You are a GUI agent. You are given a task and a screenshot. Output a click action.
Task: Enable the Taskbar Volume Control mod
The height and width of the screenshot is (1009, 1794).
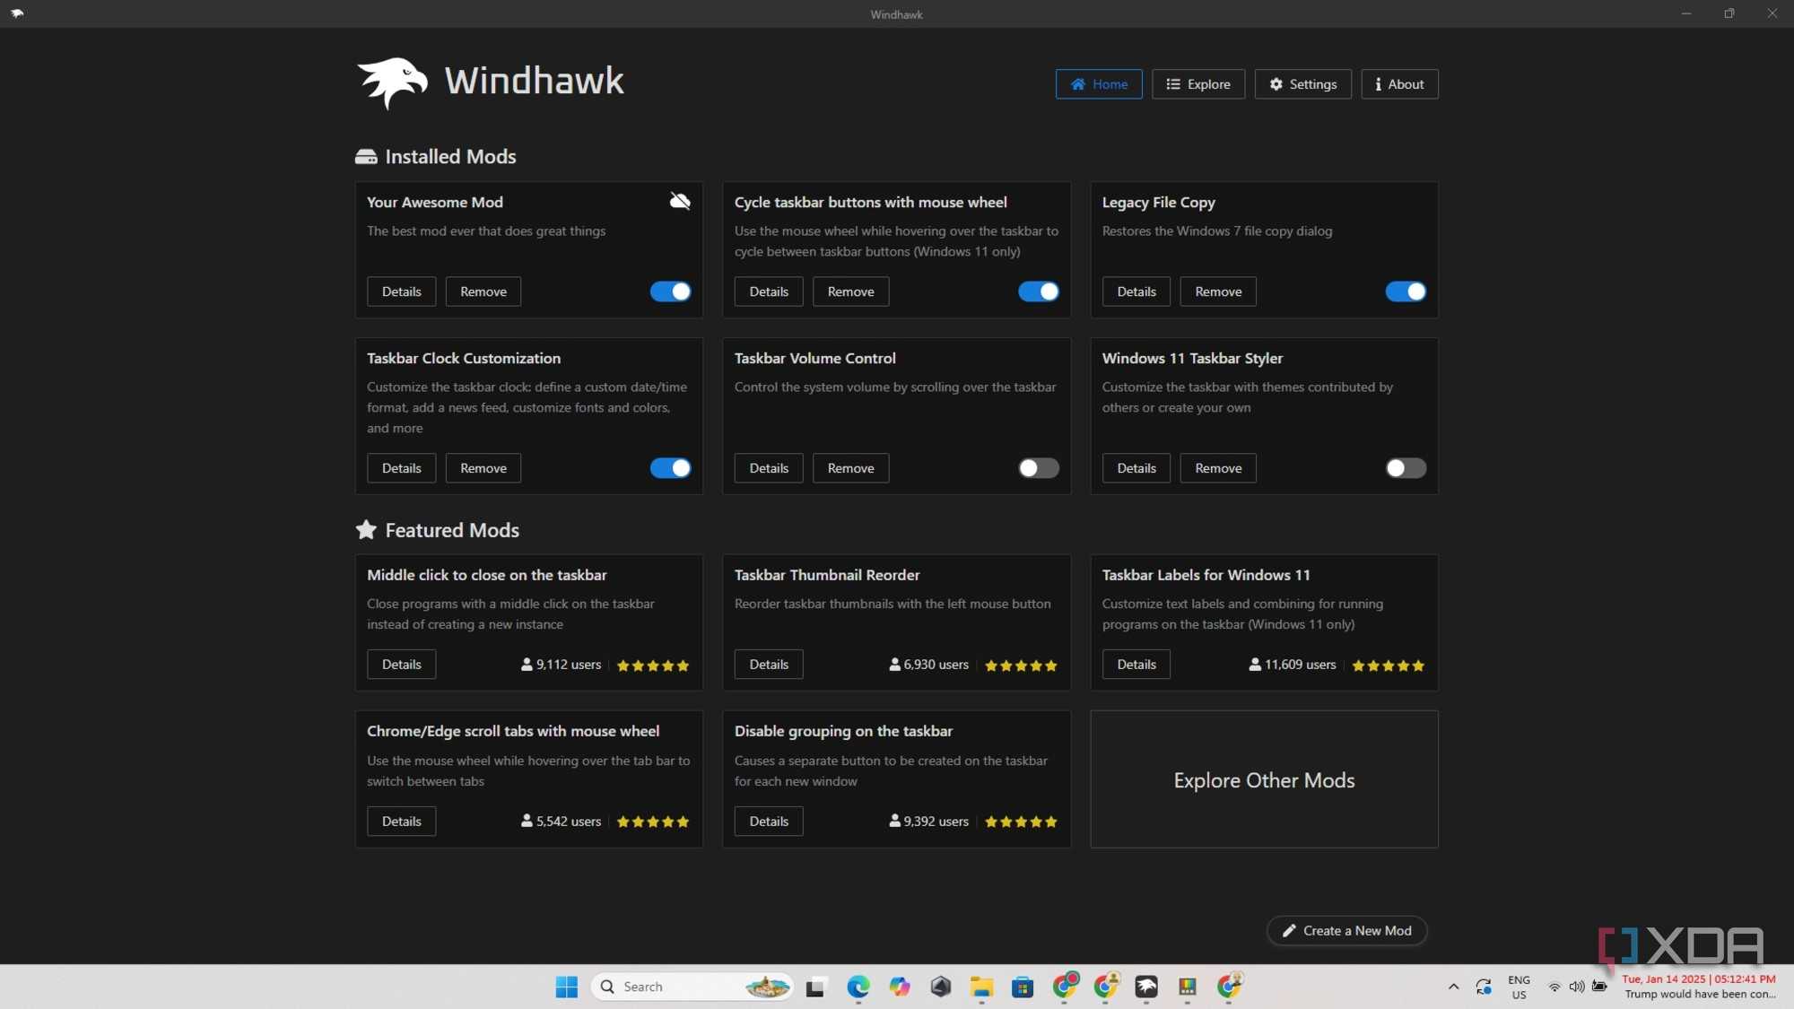click(x=1038, y=468)
